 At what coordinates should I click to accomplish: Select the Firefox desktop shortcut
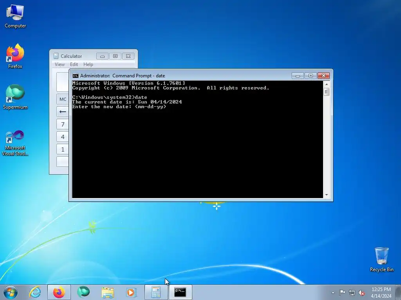click(x=15, y=56)
